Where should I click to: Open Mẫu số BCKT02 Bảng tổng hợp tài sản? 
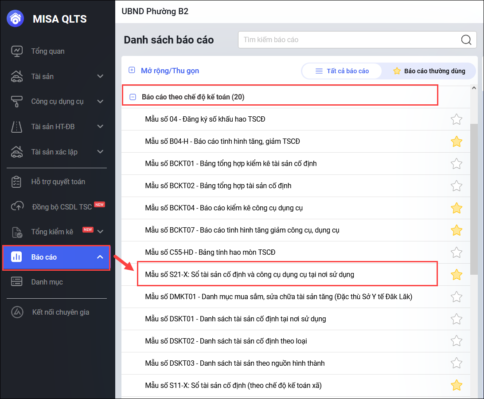(x=218, y=186)
